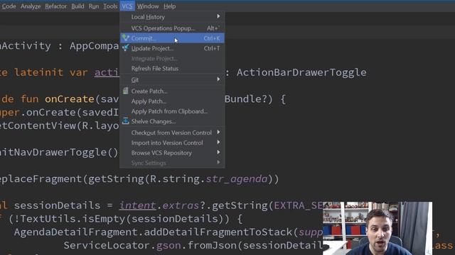The width and height of the screenshot is (455, 255).
Task: Click ServiceLocator in the code
Action: click(107, 246)
